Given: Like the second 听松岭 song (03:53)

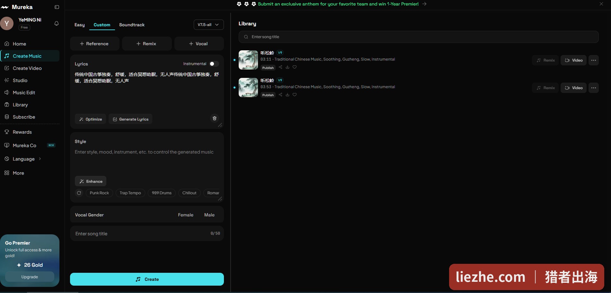Looking at the screenshot, I should click(295, 95).
